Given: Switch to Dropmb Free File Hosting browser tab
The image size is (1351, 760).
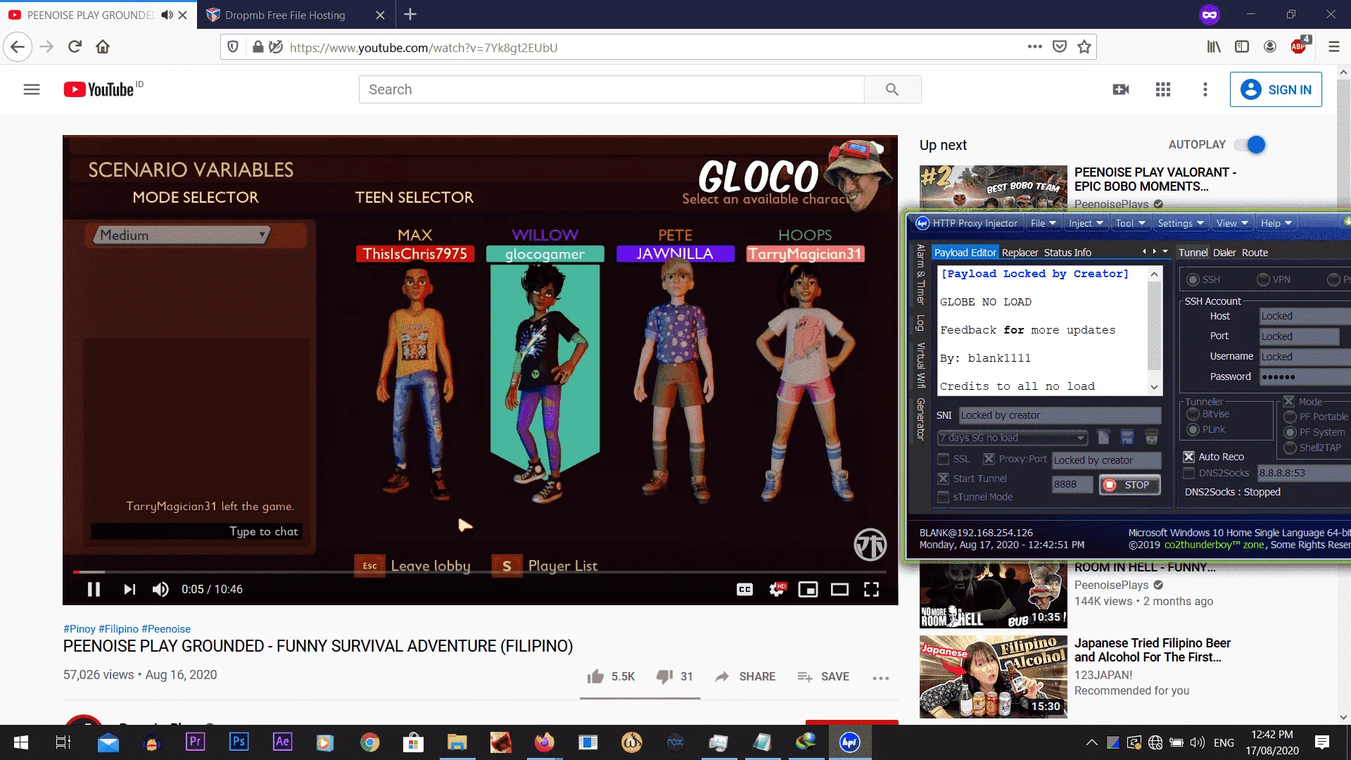Looking at the screenshot, I should [x=285, y=15].
